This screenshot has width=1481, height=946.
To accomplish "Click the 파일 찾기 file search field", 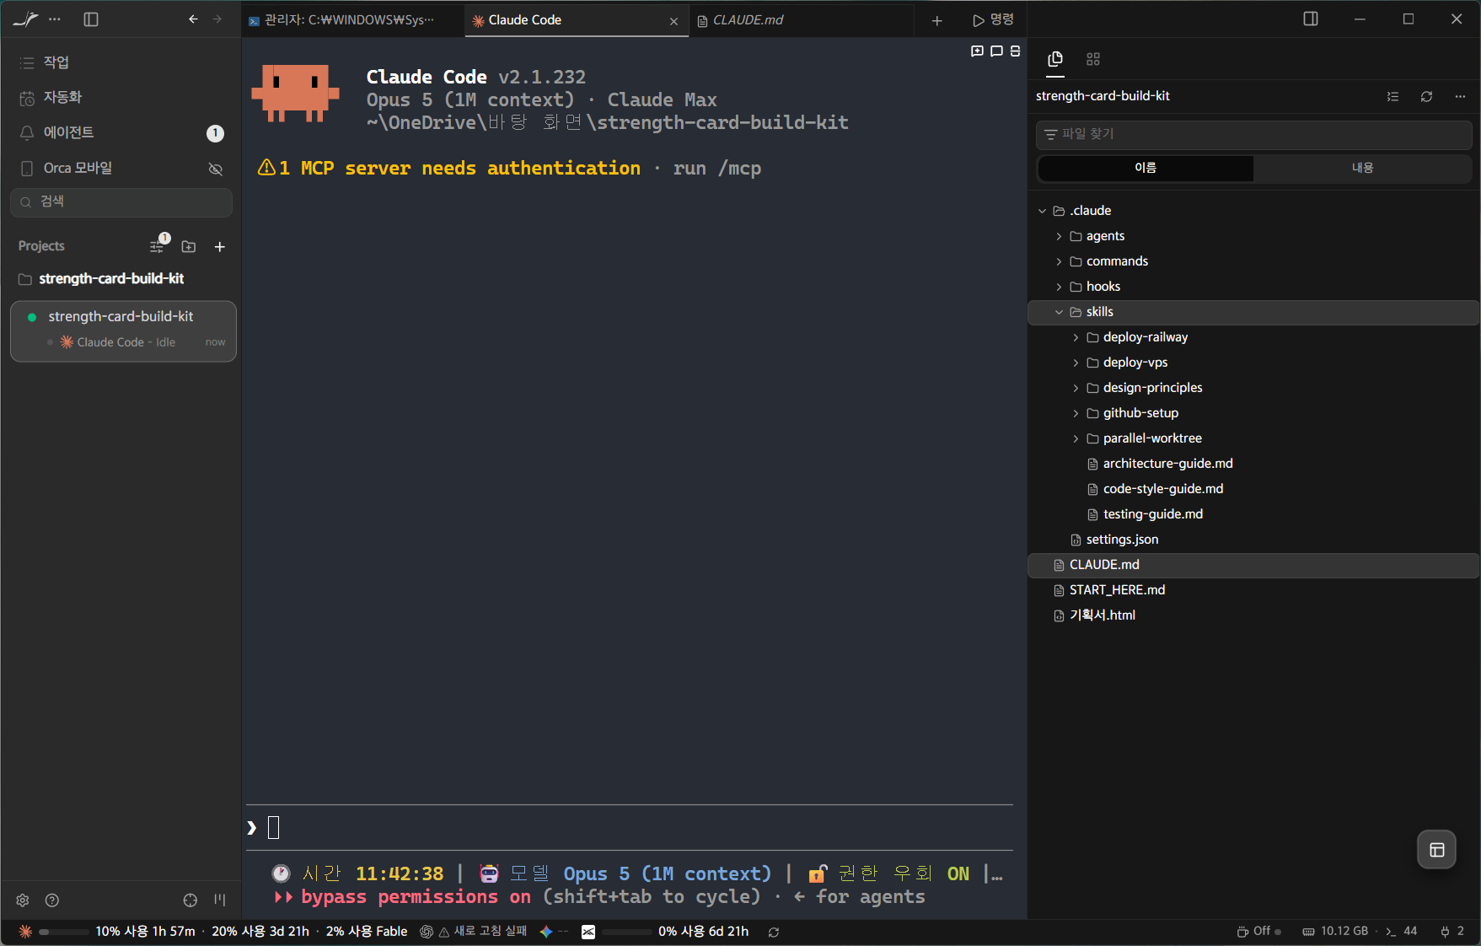I will pyautogui.click(x=1253, y=135).
